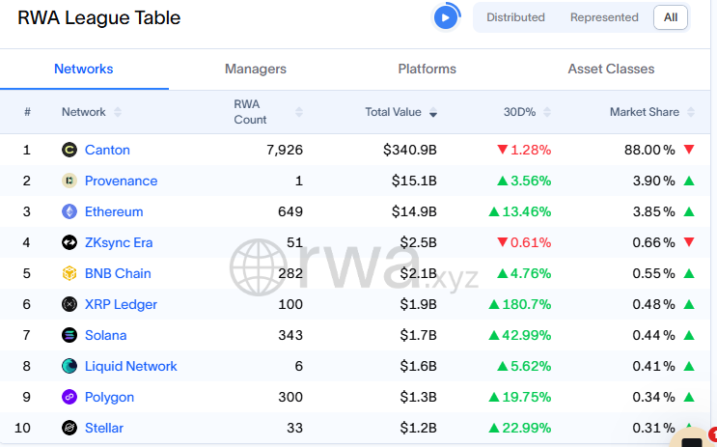Click the 42.99% change for Solana
Screen dimensions: 717x447
click(520, 335)
